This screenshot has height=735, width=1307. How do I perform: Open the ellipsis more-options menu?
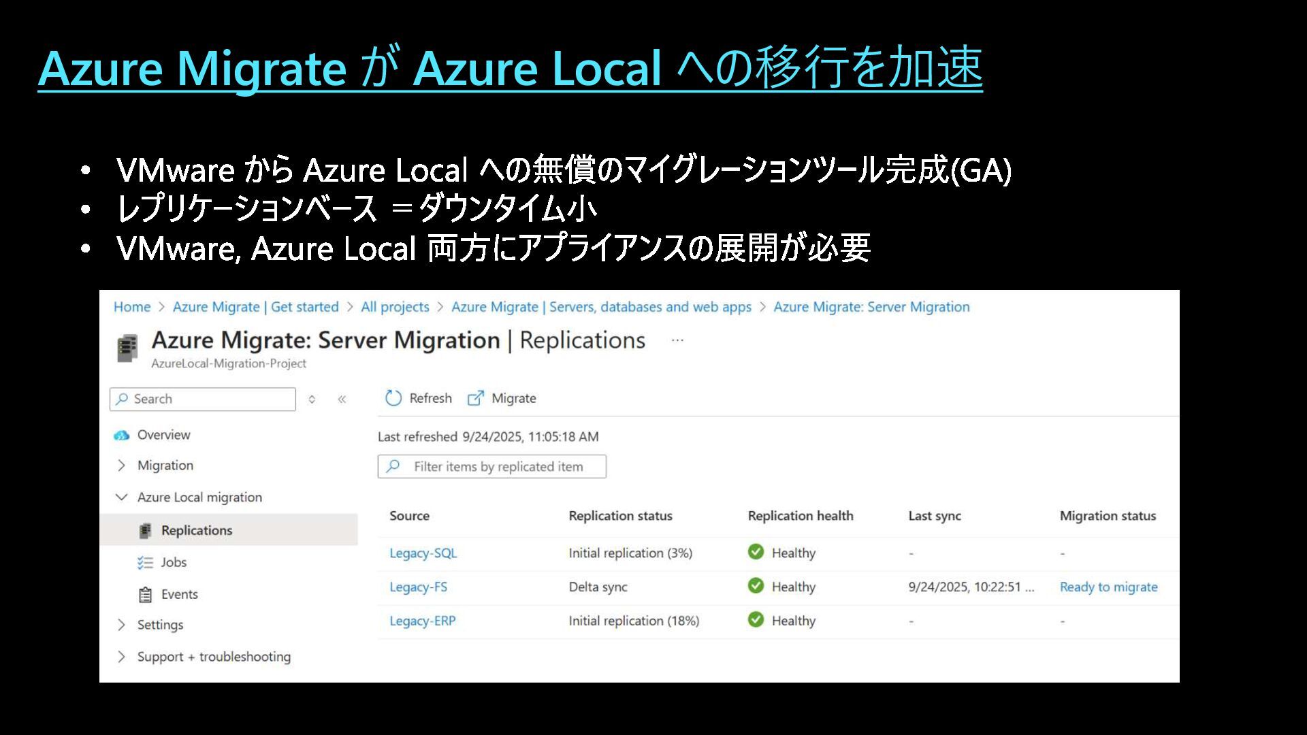(677, 340)
